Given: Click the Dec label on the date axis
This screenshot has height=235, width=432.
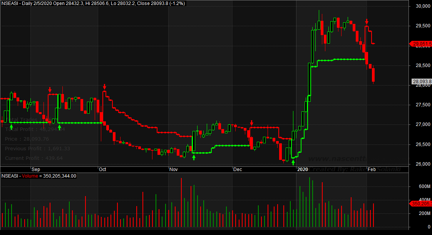Looking at the screenshot, I should tap(238, 170).
